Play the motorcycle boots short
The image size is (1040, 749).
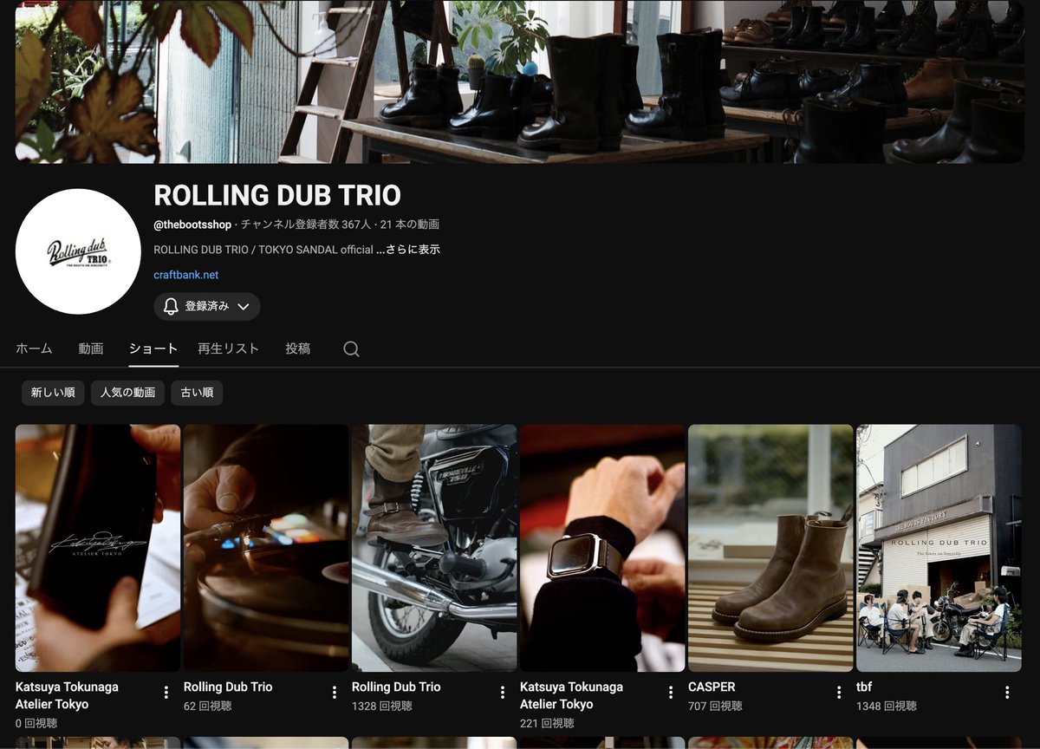(434, 548)
